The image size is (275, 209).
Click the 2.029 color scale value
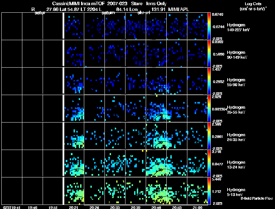point(217,97)
